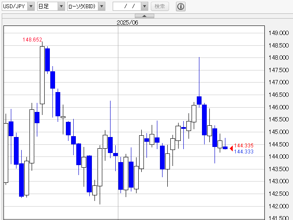The width and height of the screenshot is (293, 220).
Task: Click the 2025/06 date axis label
Action: point(127,22)
